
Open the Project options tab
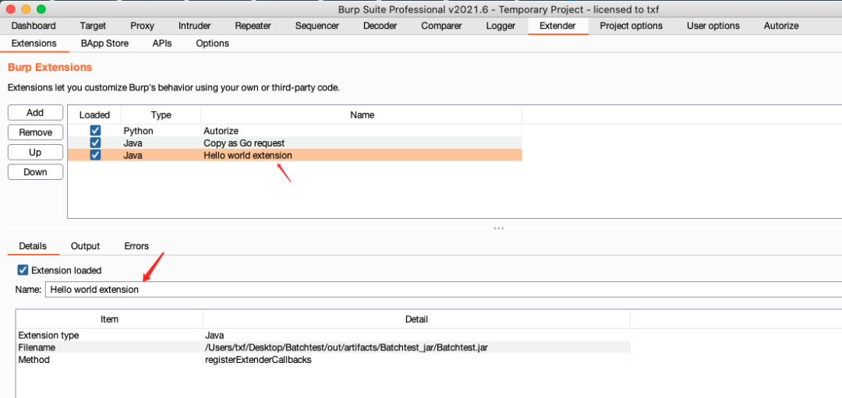(631, 26)
